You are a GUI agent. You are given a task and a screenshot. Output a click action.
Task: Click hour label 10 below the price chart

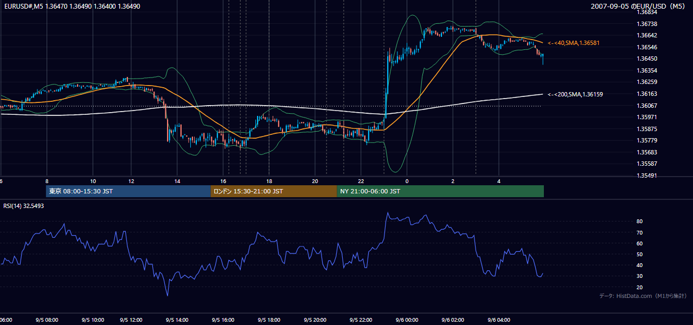click(x=93, y=181)
